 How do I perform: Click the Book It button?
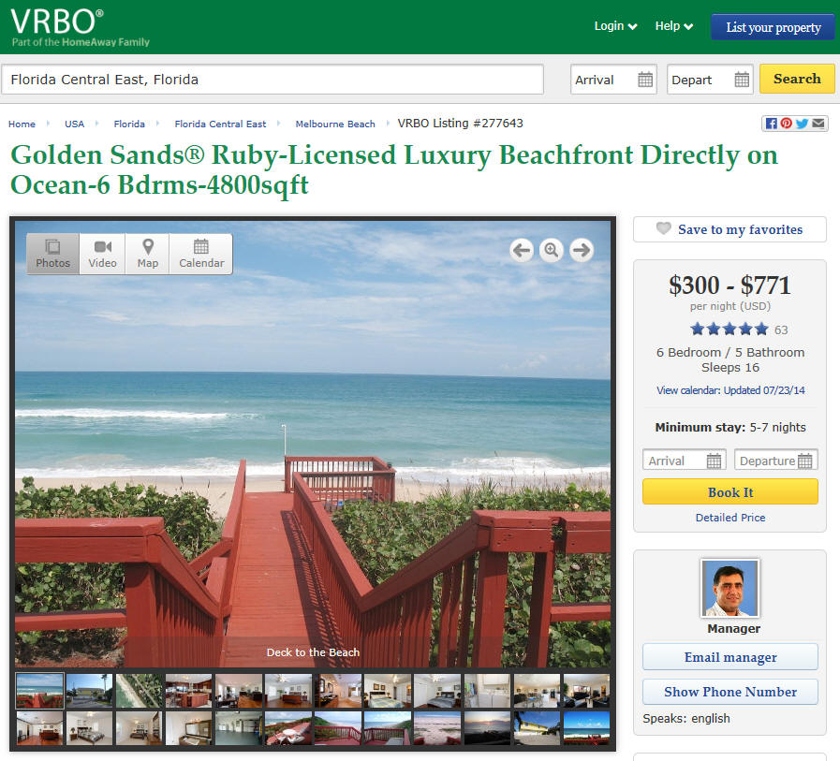(x=730, y=491)
